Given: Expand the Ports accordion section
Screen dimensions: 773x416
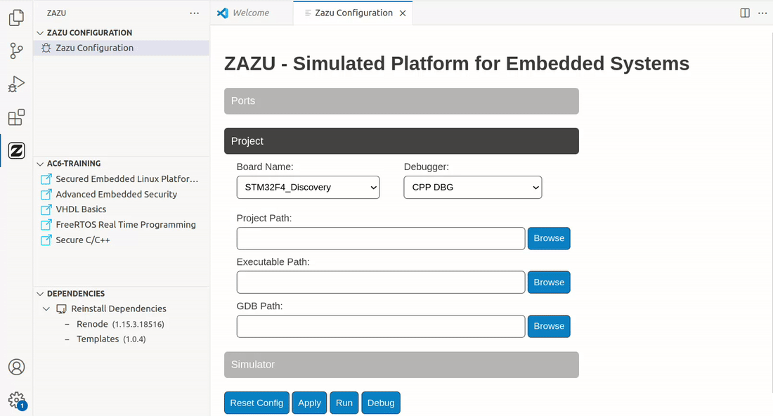Looking at the screenshot, I should (401, 101).
